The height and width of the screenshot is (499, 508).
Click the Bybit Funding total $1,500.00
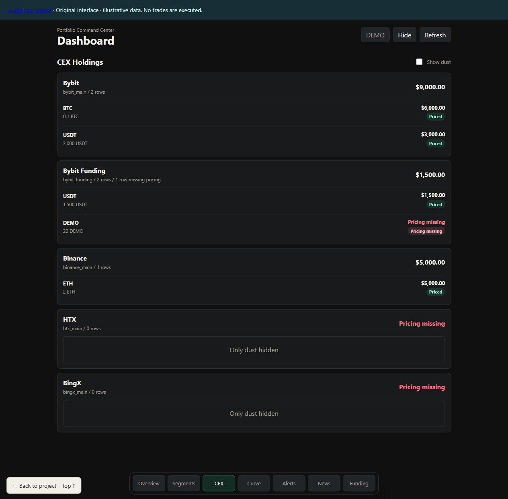(430, 175)
